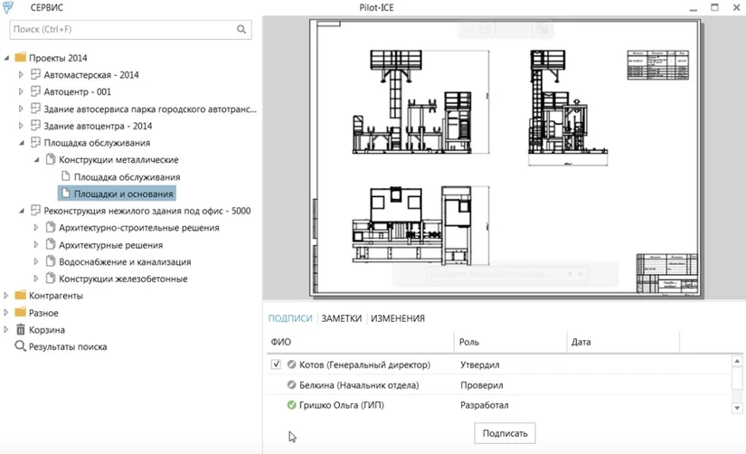Screen dimensions: 746x454
Task: Expand the Архитектурные решения section
Action: 36,244
